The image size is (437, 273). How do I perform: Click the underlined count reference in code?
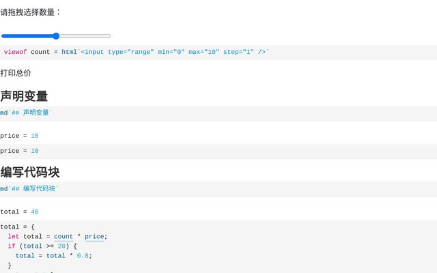pyautogui.click(x=64, y=237)
